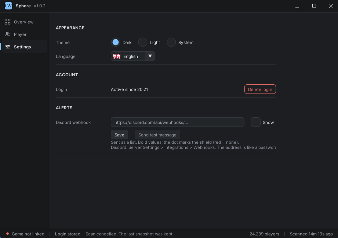Image resolution: width=338 pixels, height=238 pixels.
Task: Select the Dark theme radio button
Action: point(116,42)
